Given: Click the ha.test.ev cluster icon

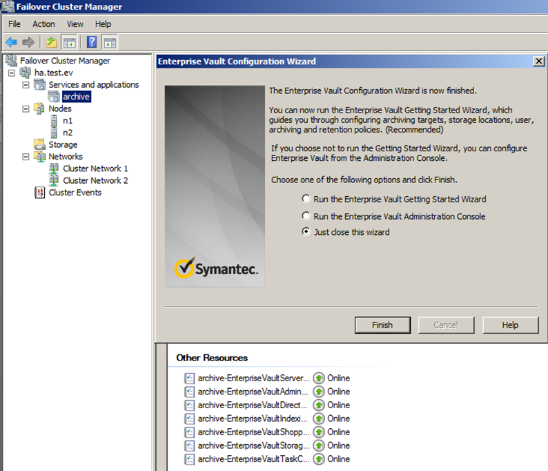Looking at the screenshot, I should (25, 73).
